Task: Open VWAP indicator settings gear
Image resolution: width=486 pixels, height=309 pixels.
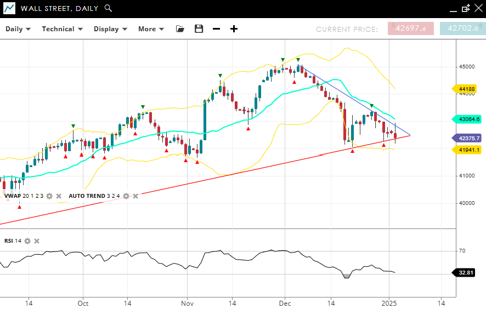Action: tap(49, 196)
